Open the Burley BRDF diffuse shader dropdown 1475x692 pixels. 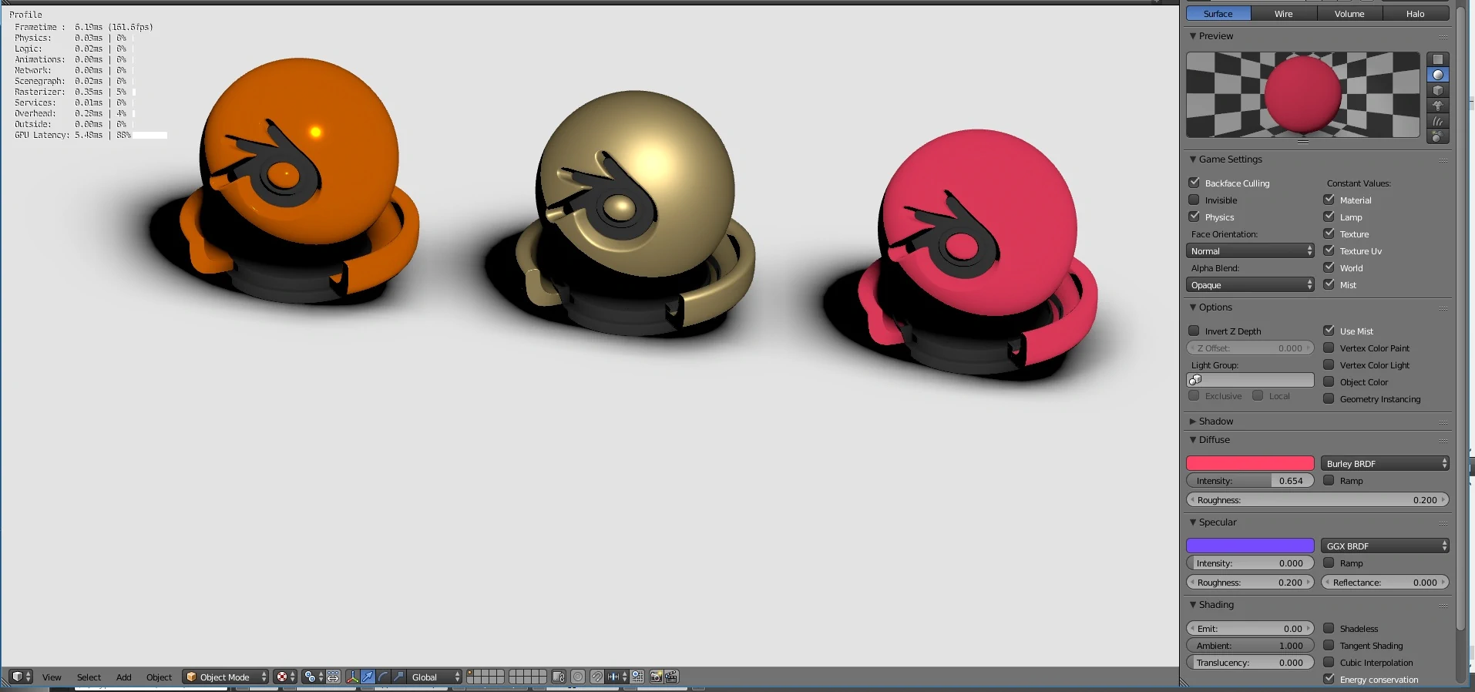1385,463
